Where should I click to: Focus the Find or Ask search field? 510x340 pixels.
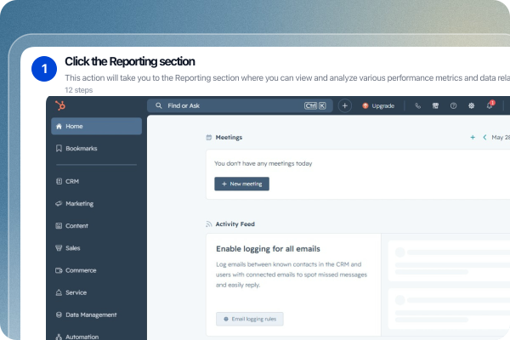click(240, 105)
